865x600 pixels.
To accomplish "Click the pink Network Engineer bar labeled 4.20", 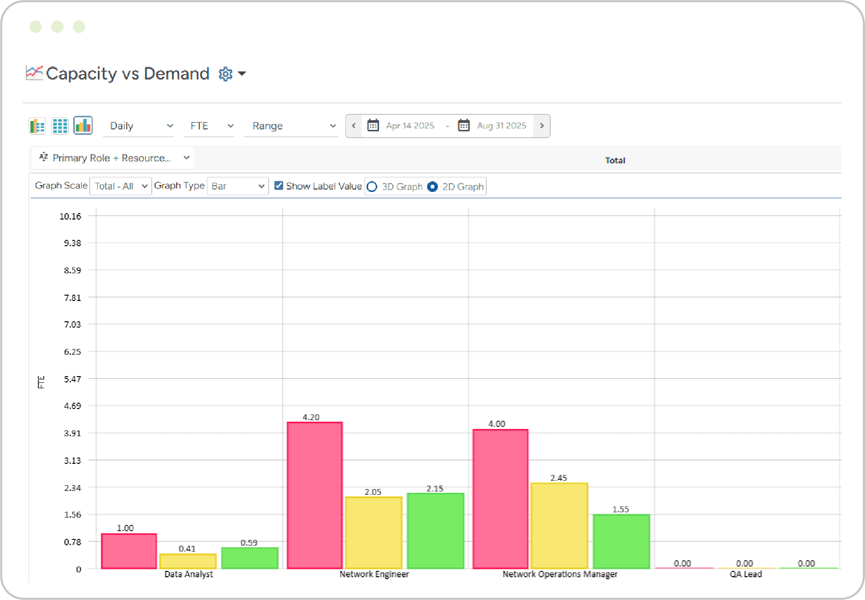I will [315, 495].
